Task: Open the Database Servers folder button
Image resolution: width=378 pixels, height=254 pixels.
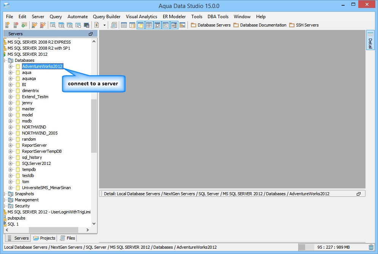Action: [211, 25]
